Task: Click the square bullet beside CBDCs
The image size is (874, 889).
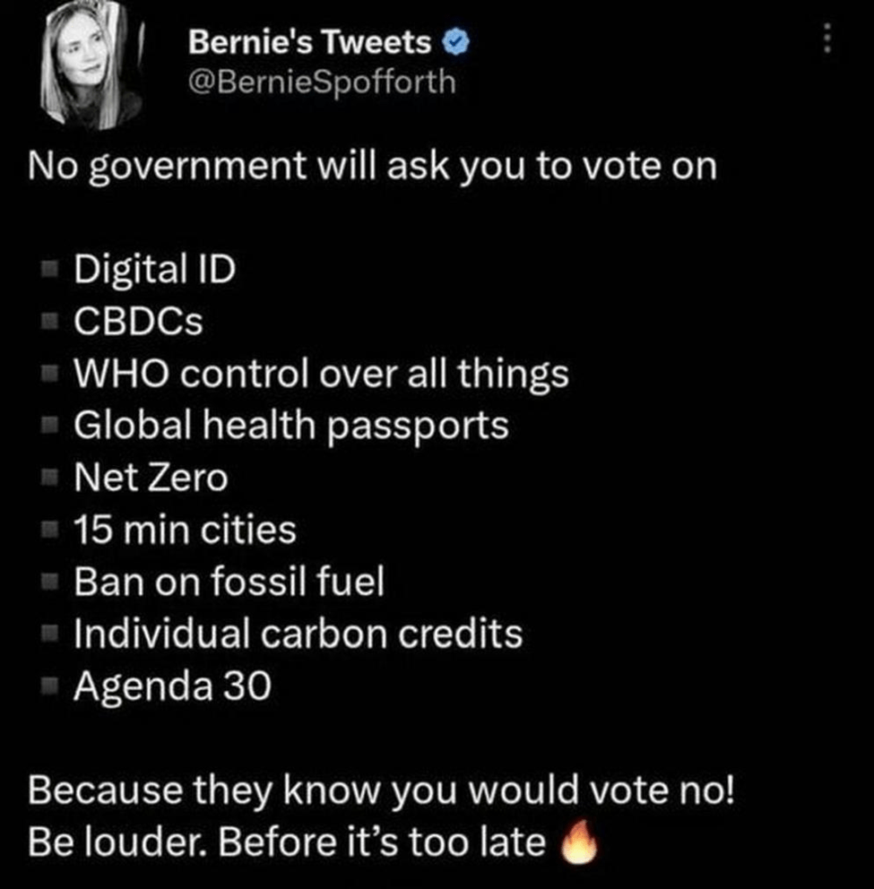Action: [x=49, y=320]
